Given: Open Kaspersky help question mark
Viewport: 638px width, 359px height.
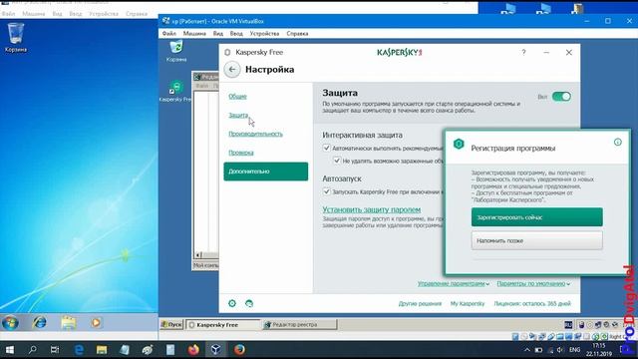Looking at the screenshot, I should pos(523,52).
